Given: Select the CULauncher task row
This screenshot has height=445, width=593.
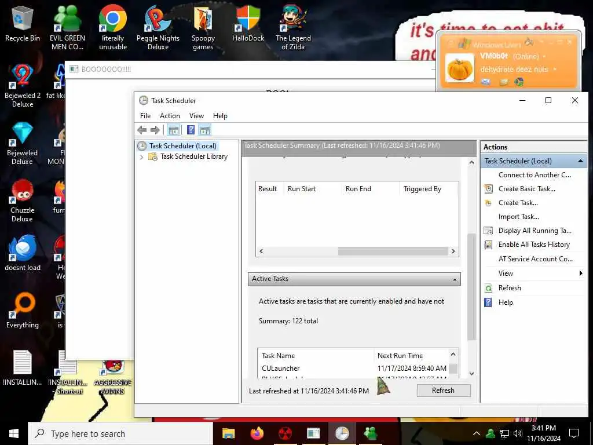Looking at the screenshot, I should coord(354,368).
